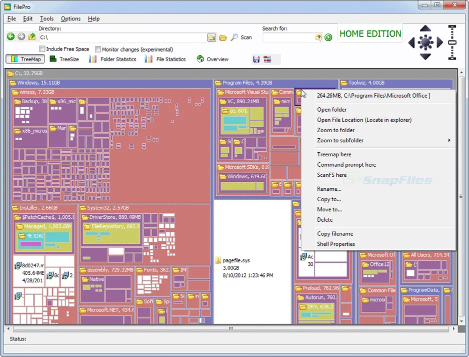Click the Windows, 15.11GB folder header
The image size is (469, 357).
[x=110, y=83]
